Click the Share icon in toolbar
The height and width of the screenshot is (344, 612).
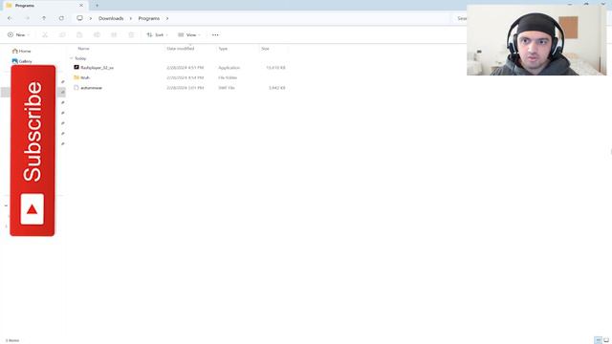[114, 34]
